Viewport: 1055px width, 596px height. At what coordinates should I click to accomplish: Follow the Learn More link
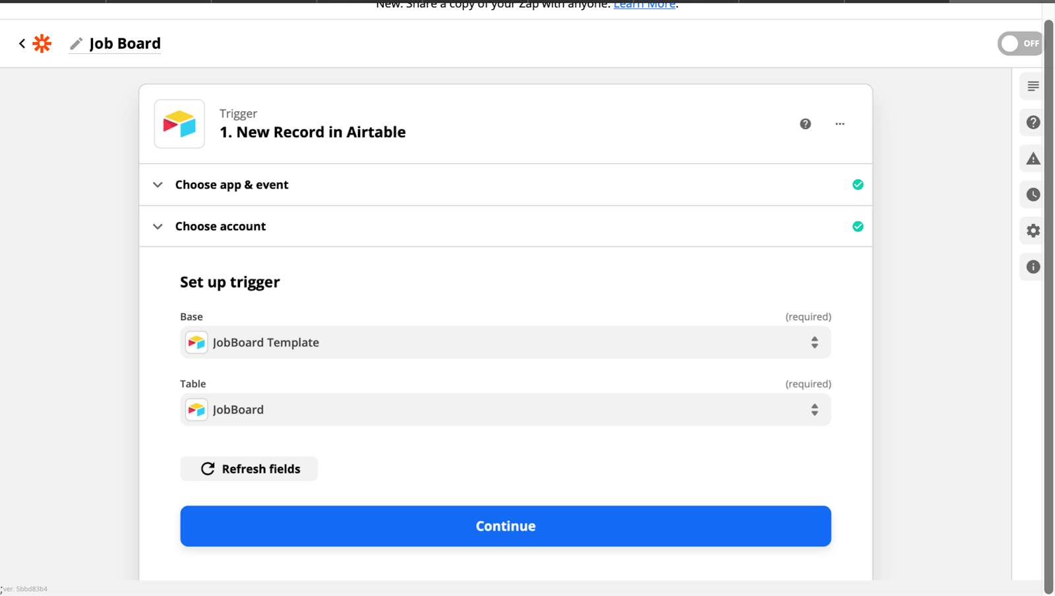pos(644,5)
